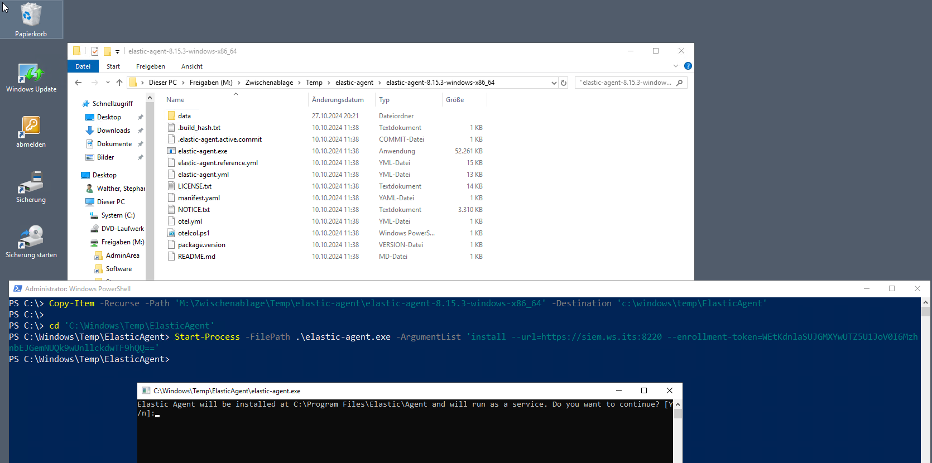Switch to the Freigeben ribbon tab

click(151, 66)
